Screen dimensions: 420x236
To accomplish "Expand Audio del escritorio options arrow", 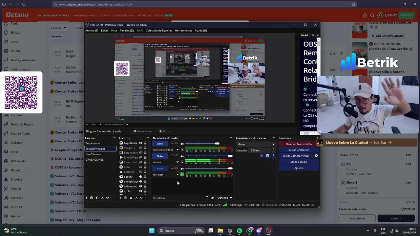I will (x=178, y=150).
